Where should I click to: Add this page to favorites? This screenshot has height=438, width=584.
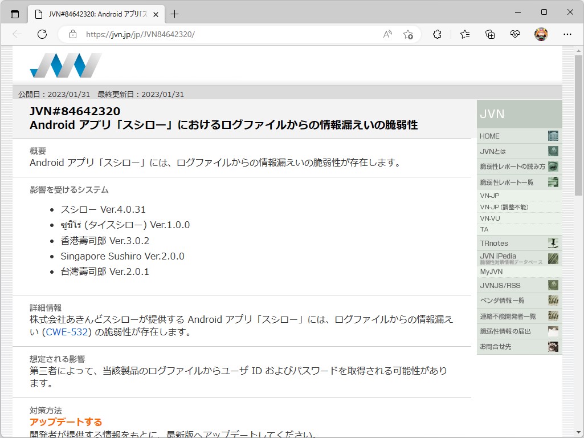click(x=408, y=34)
